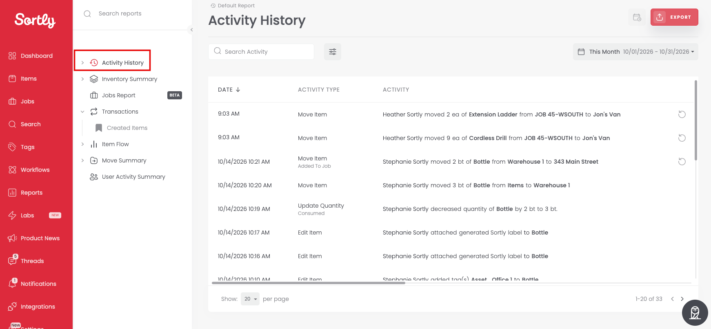Undo the Cordless Drill move activity
This screenshot has height=329, width=711.
[x=682, y=138]
